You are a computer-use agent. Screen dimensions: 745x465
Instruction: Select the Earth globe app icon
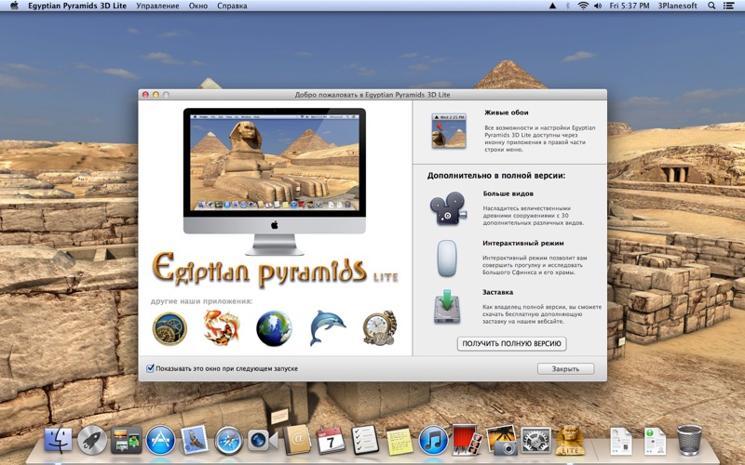pyautogui.click(x=274, y=328)
